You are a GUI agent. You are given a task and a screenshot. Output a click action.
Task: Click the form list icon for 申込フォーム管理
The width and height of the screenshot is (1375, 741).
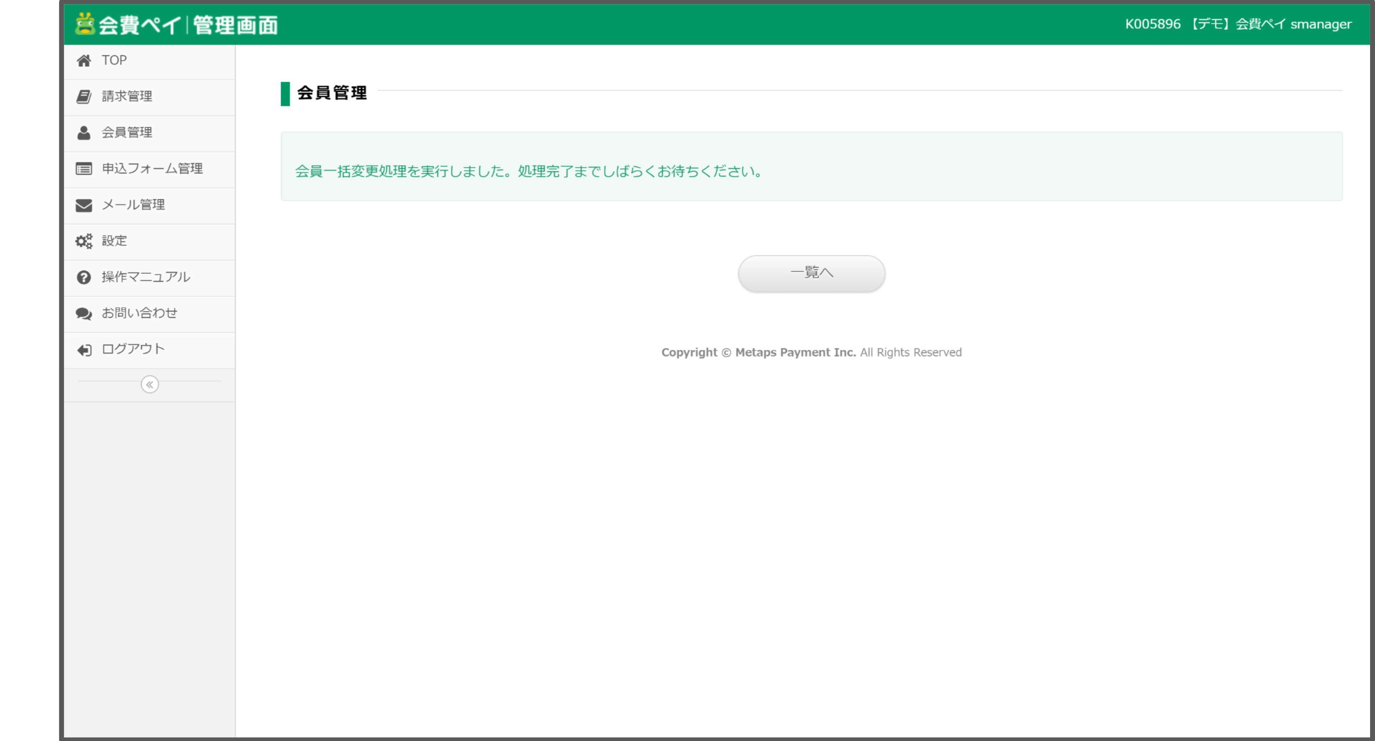[84, 169]
